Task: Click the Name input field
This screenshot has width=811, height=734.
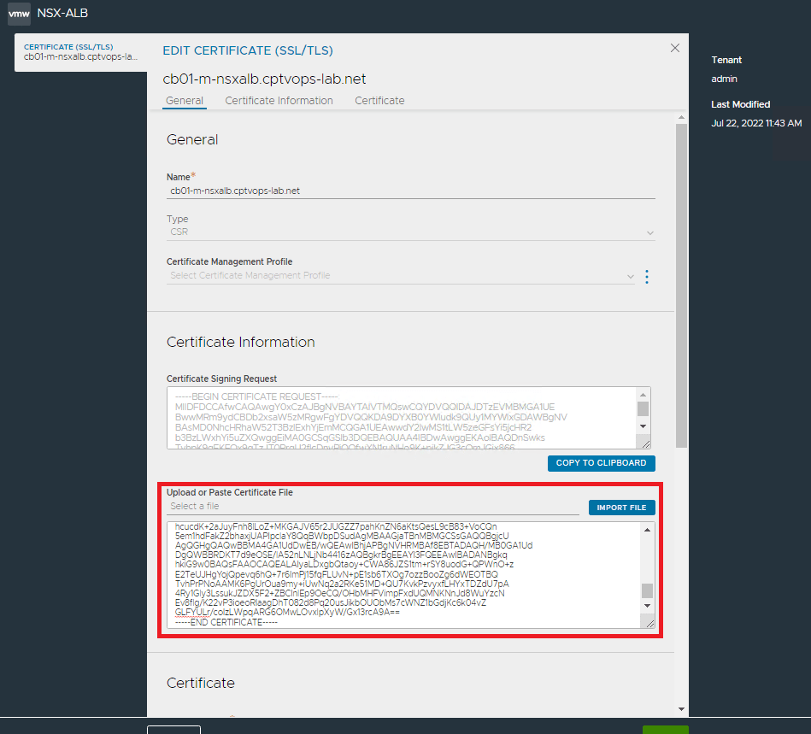Action: tap(410, 191)
